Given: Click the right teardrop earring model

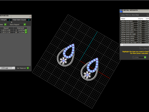Looking at the screenshot, I should coord(90,69).
